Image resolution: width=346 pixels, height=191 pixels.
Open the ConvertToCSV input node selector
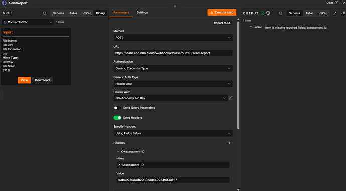click(28, 22)
